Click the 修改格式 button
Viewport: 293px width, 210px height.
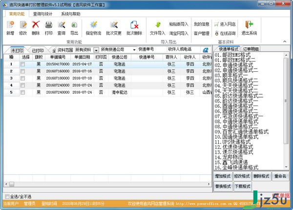pos(242,176)
